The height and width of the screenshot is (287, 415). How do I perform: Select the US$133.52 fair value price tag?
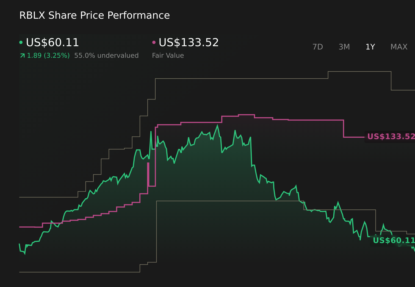[x=391, y=136]
